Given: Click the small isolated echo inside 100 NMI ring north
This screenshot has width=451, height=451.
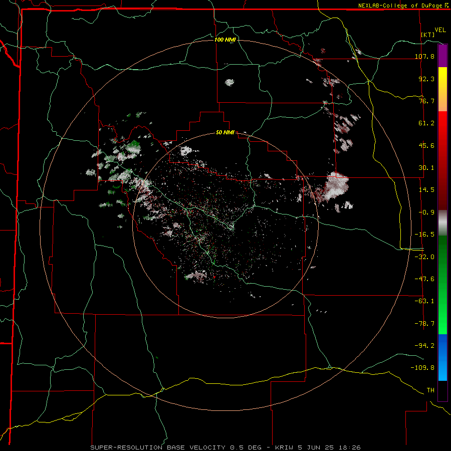Looking at the screenshot, I should (x=230, y=83).
